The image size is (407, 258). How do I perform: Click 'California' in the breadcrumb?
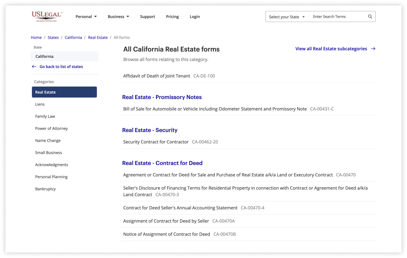(73, 37)
